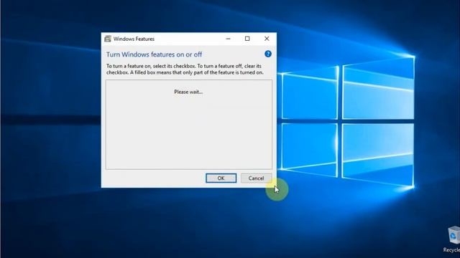The height and width of the screenshot is (258, 460).
Task: Click the 'Please wait...' text
Action: tap(188, 92)
